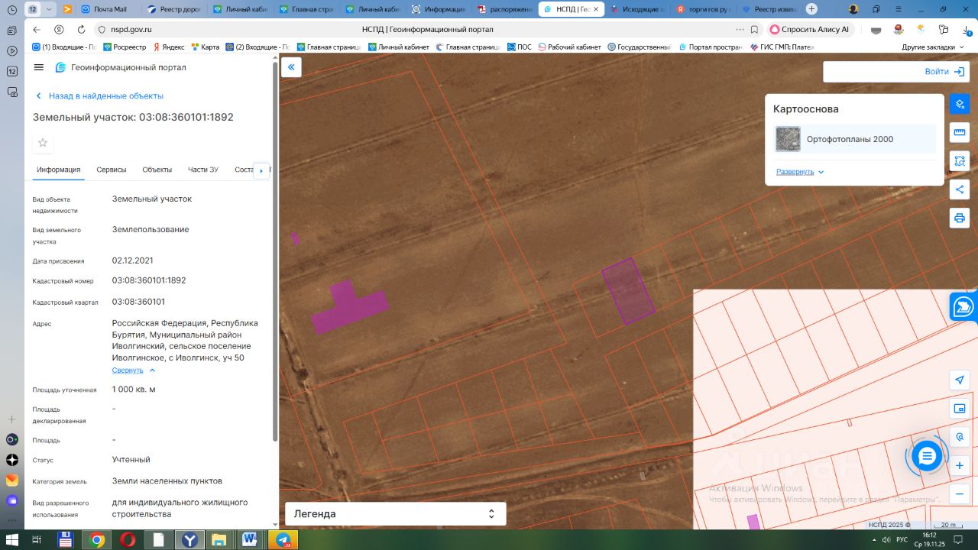Click the share map icon
The height and width of the screenshot is (550, 978).
[x=960, y=189]
